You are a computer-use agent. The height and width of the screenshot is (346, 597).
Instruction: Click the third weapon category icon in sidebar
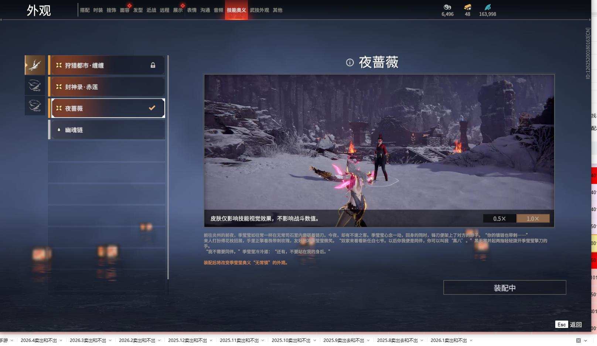35,106
